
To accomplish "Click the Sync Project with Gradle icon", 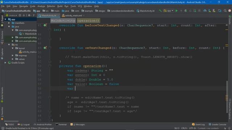I will [x=205, y=10].
